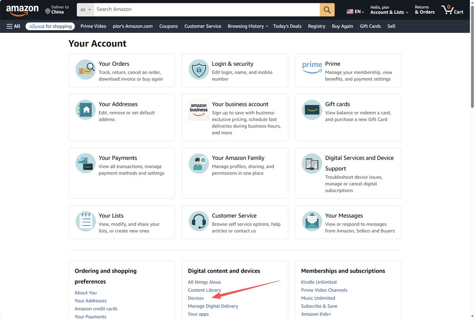Click the Amazon Family profile icon
This screenshot has width=475, height=319.
(x=199, y=164)
